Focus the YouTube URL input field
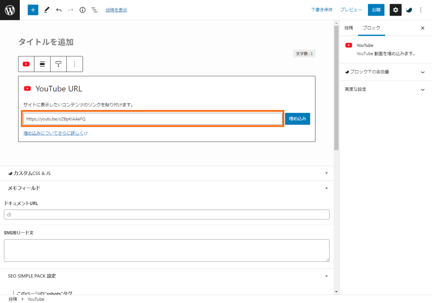Image resolution: width=432 pixels, height=303 pixels. click(x=153, y=119)
